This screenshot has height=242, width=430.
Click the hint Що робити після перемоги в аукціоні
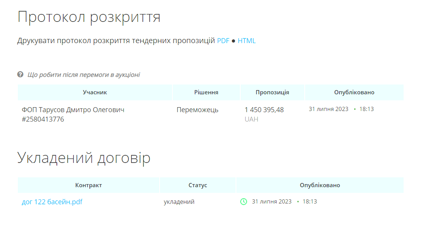[84, 75]
